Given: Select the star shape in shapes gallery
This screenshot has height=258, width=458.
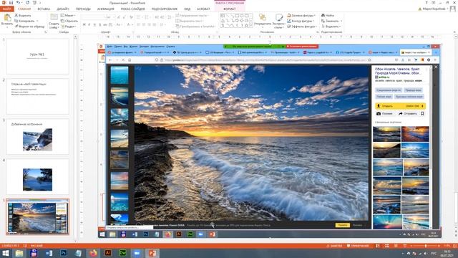Looking at the screenshot, I should (x=246, y=26).
